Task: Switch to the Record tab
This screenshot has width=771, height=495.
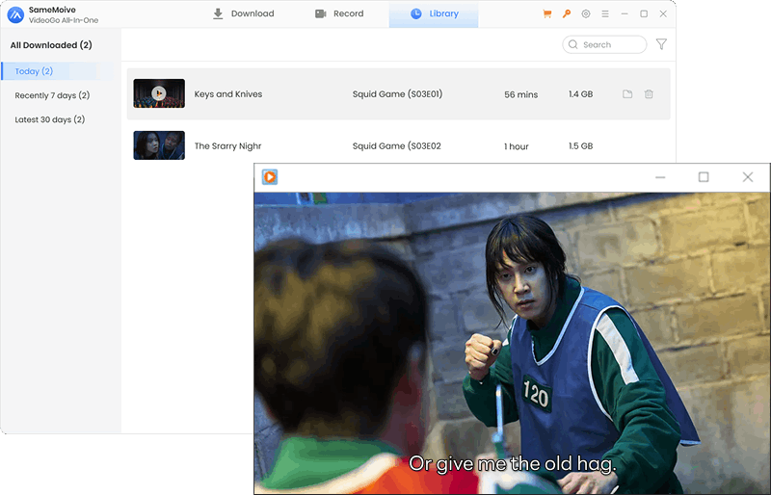Action: (339, 13)
